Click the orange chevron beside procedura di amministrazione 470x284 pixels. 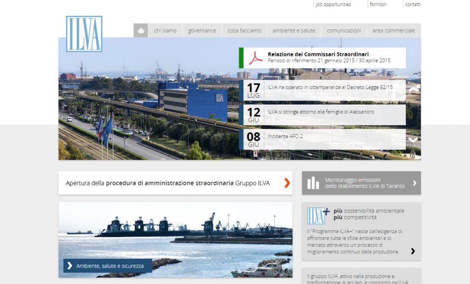(x=287, y=183)
